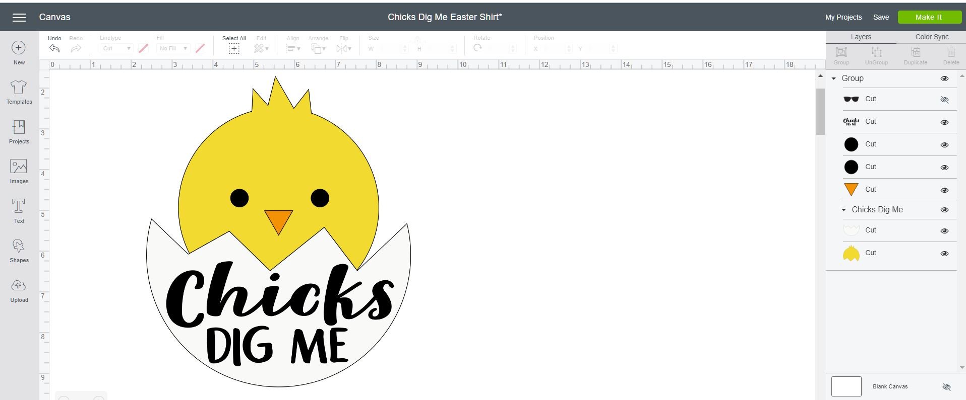The height and width of the screenshot is (400, 966).
Task: Click the DIG ME text on canvas
Action: coord(277,346)
